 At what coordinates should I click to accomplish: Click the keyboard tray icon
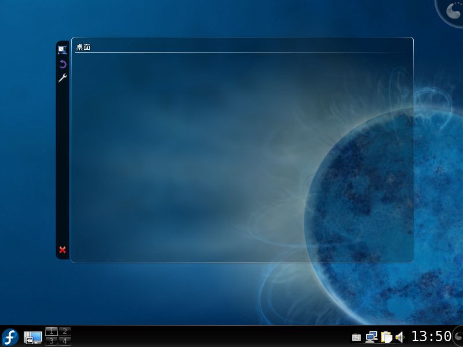tap(357, 337)
